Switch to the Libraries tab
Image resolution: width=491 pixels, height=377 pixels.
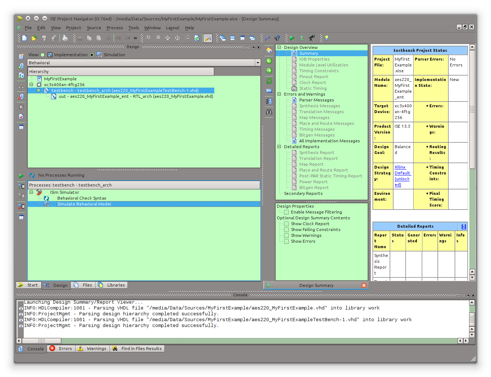tap(111, 285)
